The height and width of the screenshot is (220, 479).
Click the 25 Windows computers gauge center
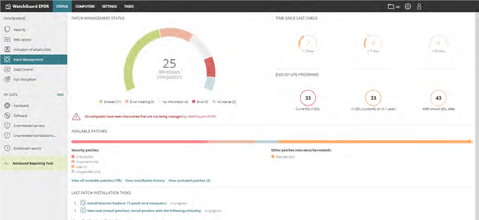pyautogui.click(x=170, y=69)
